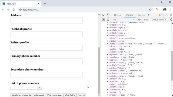Open the browser extension icon
Image resolution: width=173 pixels, height=97 pixels.
pyautogui.click(x=157, y=10)
